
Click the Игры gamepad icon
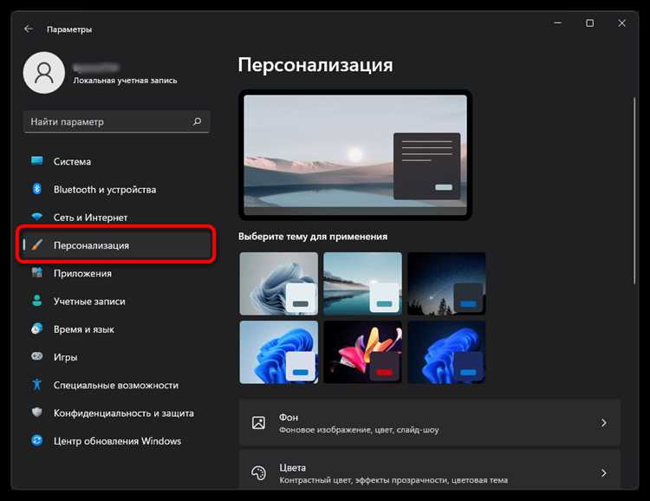[37, 356]
